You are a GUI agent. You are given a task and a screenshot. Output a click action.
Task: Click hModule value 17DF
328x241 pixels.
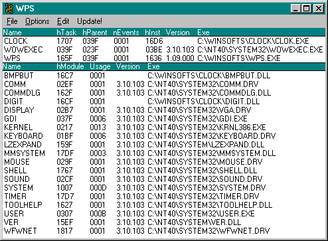tap(65, 153)
